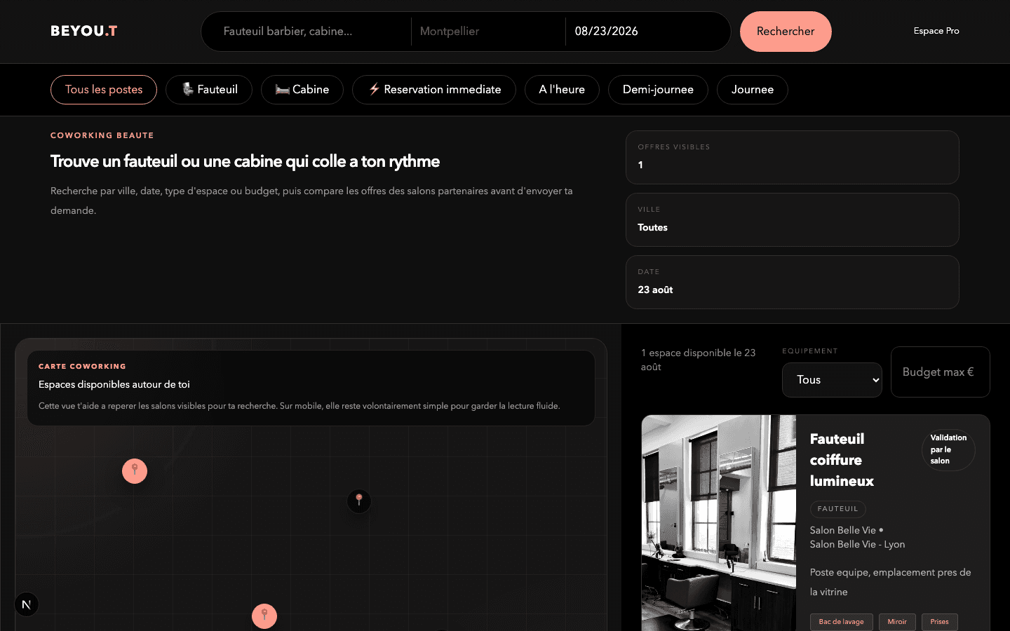
Task: Select the Journee filter chip
Action: point(753,90)
